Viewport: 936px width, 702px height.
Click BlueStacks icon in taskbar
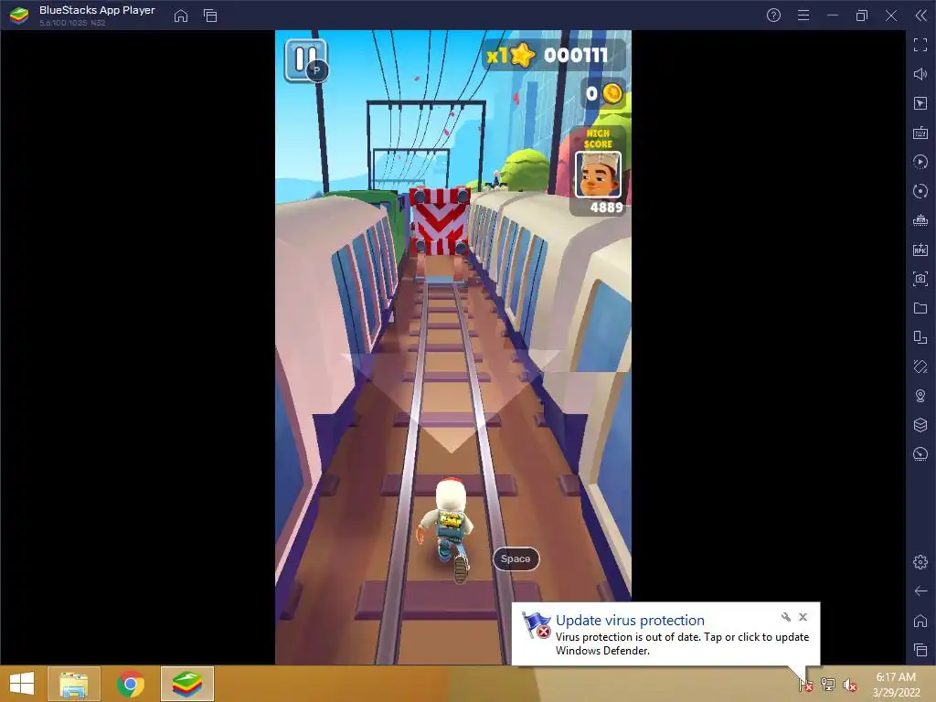click(x=187, y=684)
